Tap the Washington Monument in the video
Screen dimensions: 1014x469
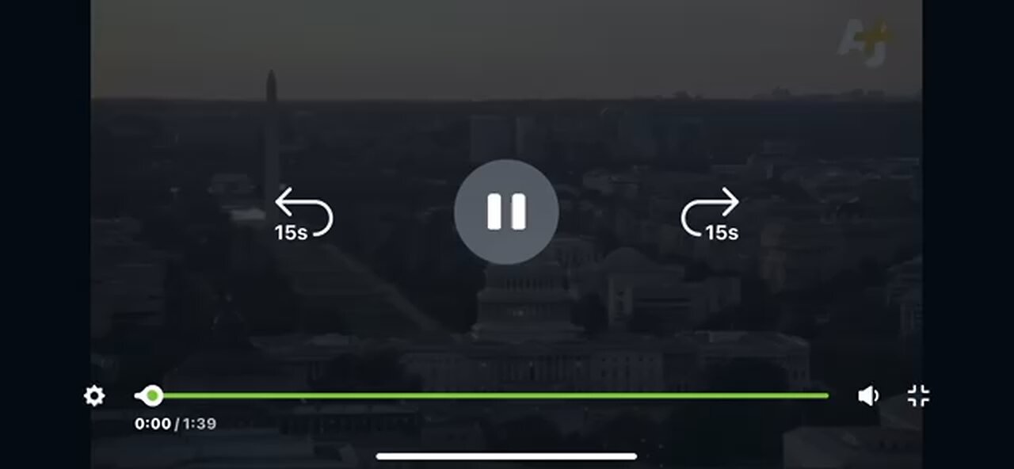pos(272,135)
